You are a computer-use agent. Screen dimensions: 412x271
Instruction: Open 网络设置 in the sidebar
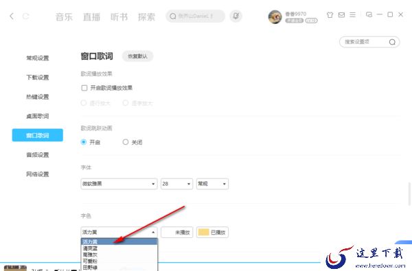pyautogui.click(x=38, y=174)
